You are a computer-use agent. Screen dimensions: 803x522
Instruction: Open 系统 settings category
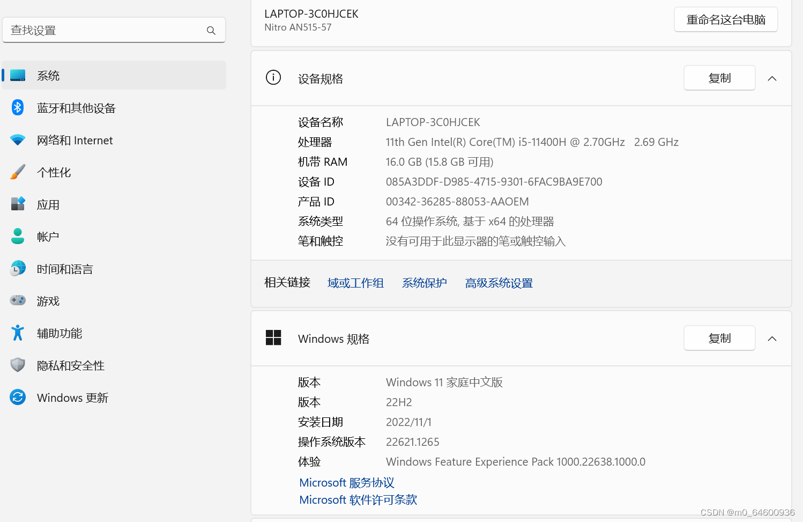click(x=114, y=75)
